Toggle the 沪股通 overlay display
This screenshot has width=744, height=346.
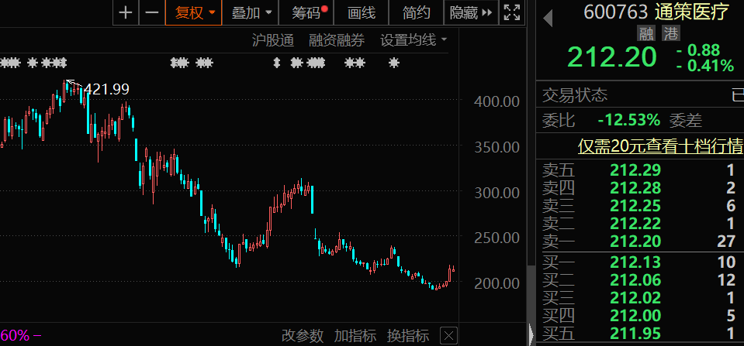[273, 40]
